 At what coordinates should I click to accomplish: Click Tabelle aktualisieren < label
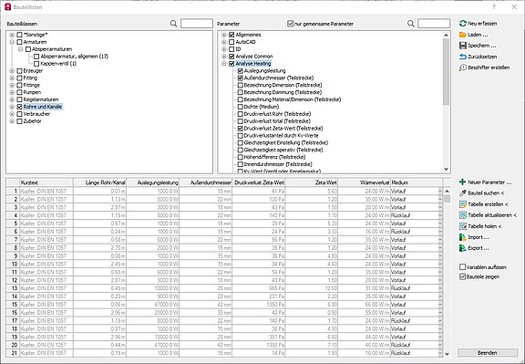pyautogui.click(x=492, y=215)
